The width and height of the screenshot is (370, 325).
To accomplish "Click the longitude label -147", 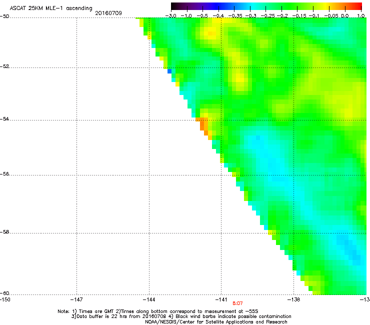I will 76,299.
